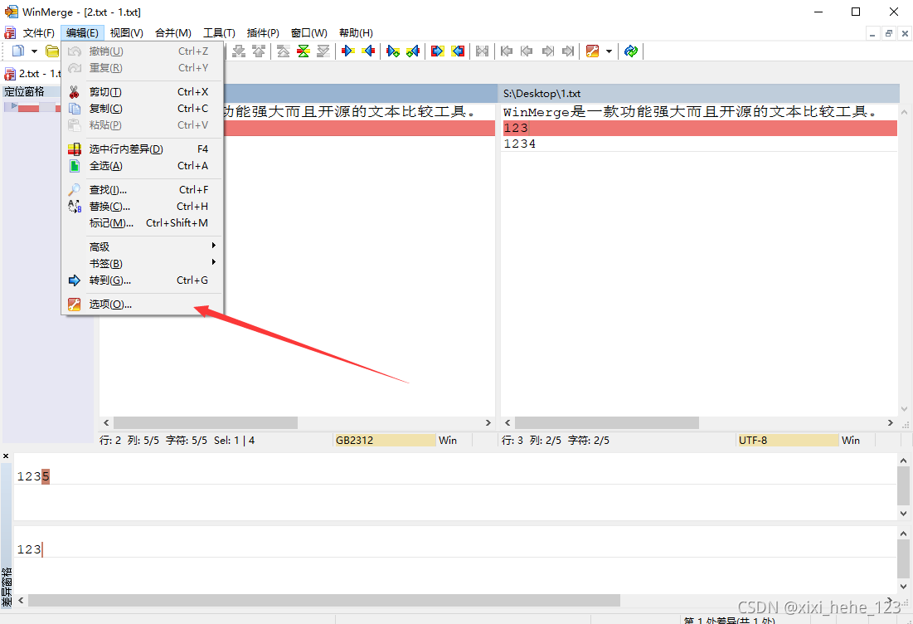The image size is (913, 624).
Task: Open 选项(O)... from the Edit menu
Action: tap(142, 305)
